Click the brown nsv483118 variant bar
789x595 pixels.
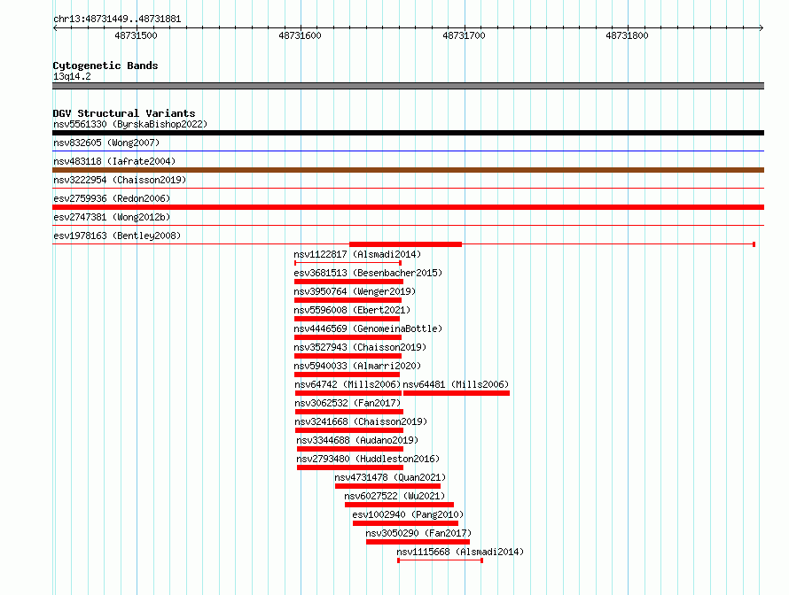tap(408, 170)
